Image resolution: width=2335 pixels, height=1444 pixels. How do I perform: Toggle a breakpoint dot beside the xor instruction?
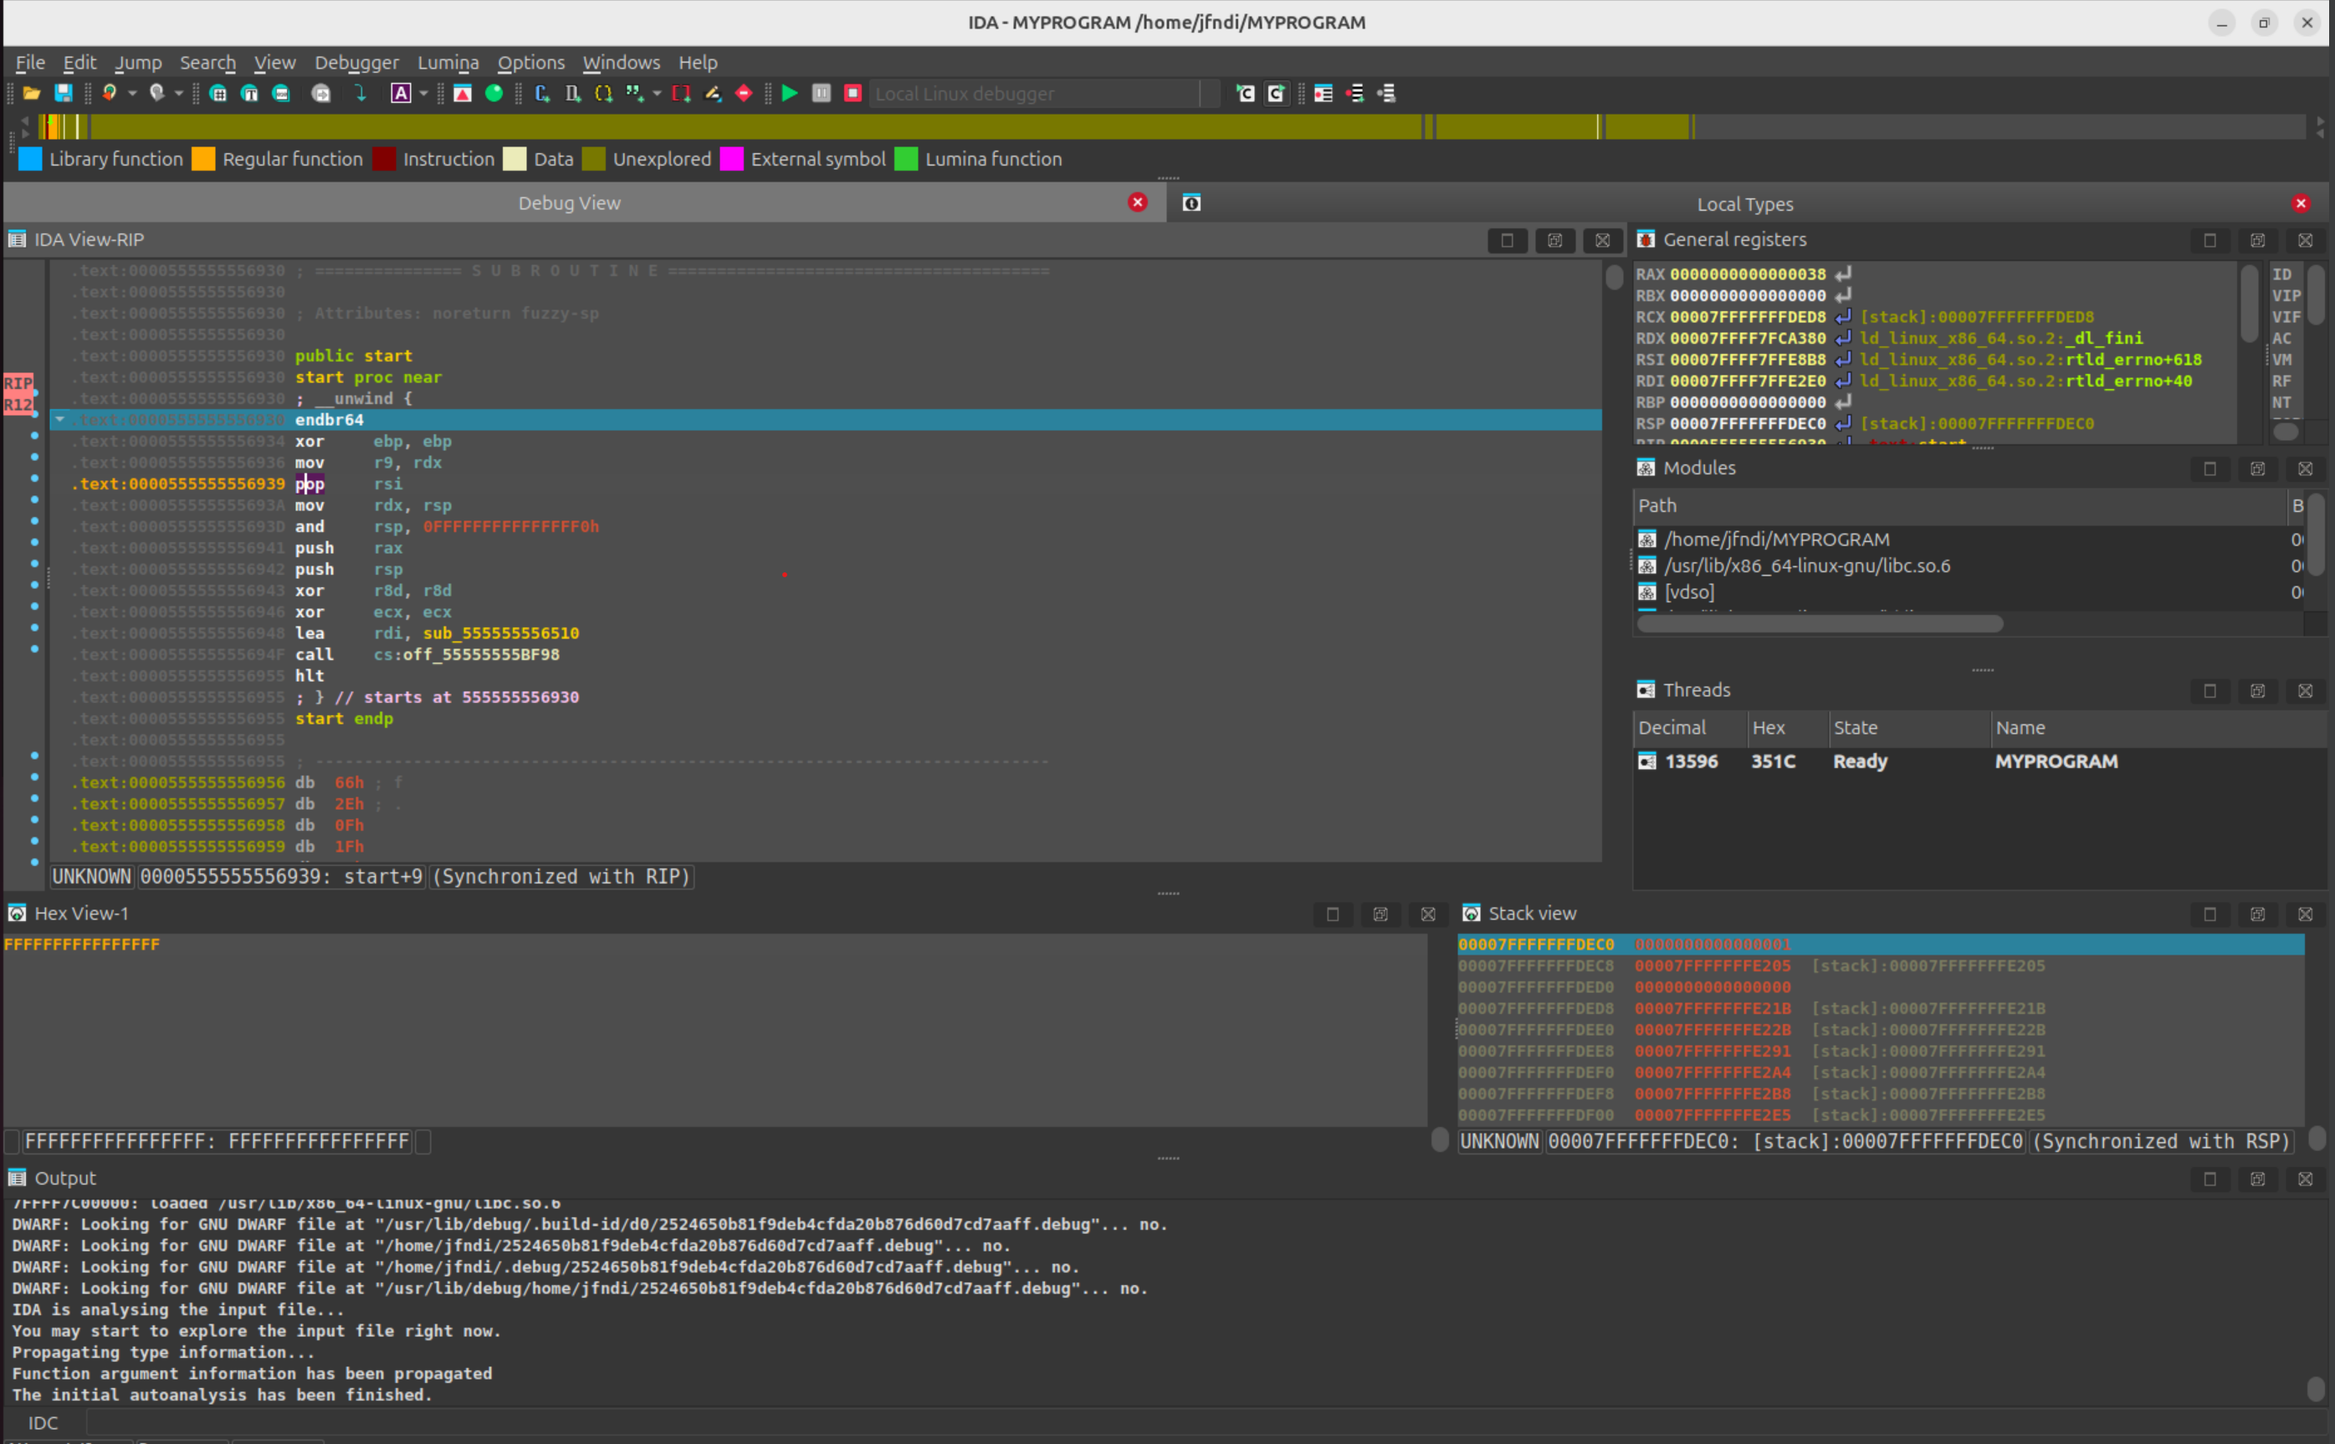point(35,441)
